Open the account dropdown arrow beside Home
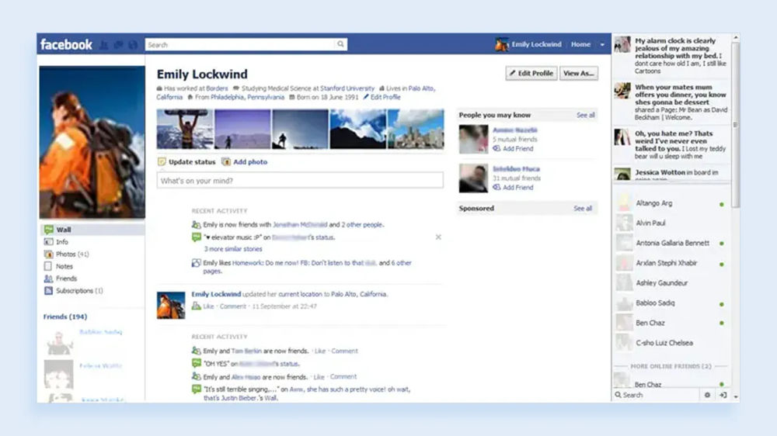777x436 pixels. pyautogui.click(x=603, y=44)
